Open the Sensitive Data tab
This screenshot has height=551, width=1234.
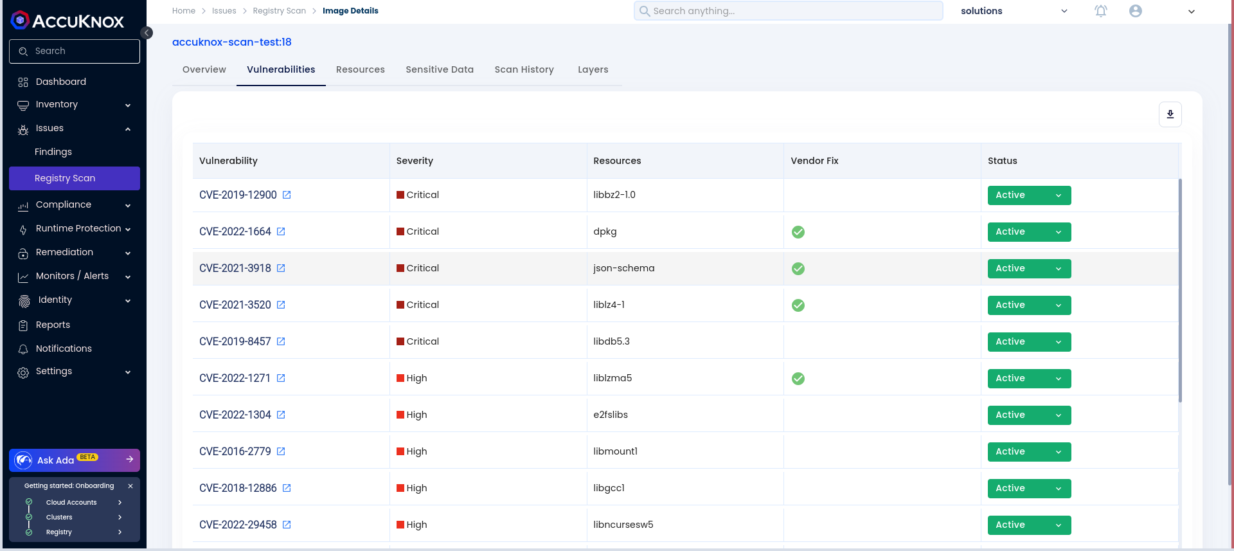tap(440, 69)
